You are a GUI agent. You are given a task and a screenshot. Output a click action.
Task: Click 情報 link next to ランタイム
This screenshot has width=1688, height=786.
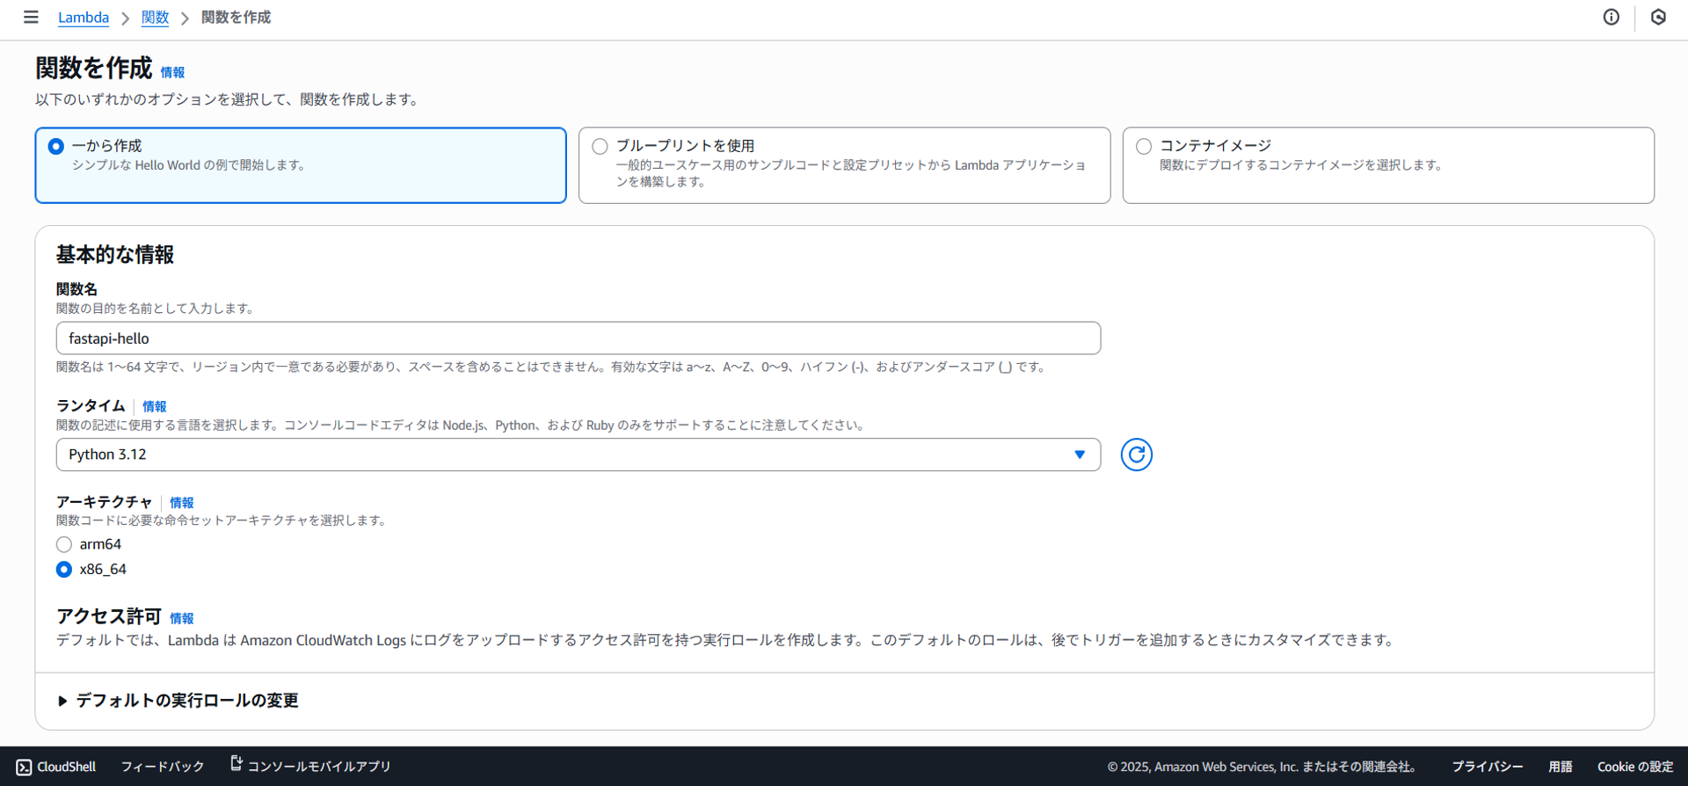click(154, 406)
